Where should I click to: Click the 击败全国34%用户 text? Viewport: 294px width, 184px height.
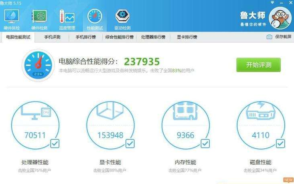260,170
